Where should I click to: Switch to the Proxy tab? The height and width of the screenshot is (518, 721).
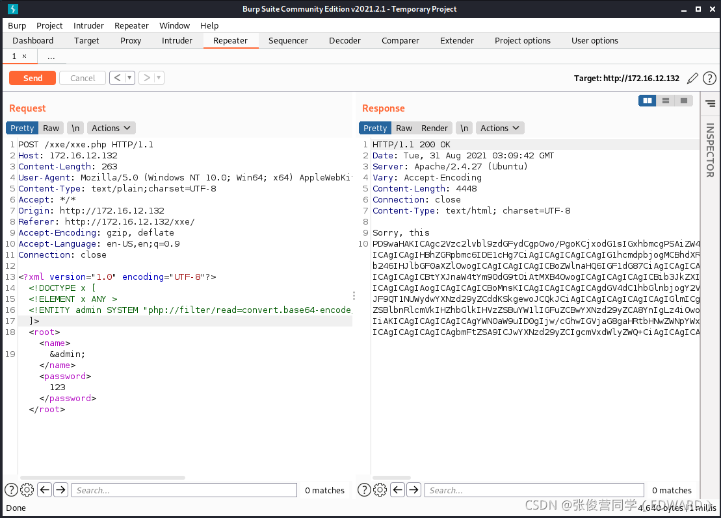click(x=131, y=40)
